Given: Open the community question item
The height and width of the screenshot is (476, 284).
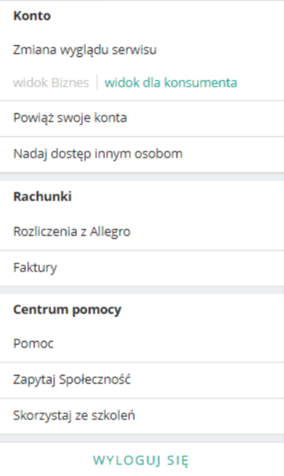Looking at the screenshot, I should point(142,380).
